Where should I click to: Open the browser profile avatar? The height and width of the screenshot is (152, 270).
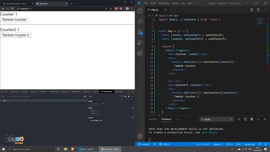pos(127,8)
